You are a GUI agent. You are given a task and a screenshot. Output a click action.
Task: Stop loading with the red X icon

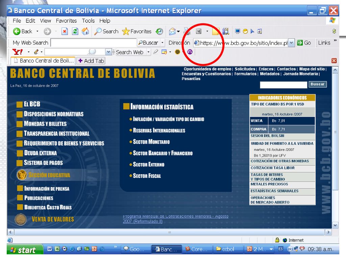65,31
